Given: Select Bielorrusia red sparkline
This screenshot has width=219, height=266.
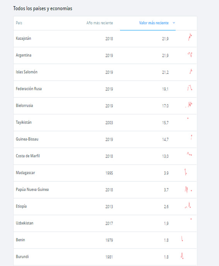Looking at the screenshot, I should [188, 104].
